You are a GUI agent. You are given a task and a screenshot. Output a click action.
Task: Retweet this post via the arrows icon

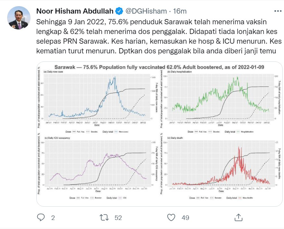[104, 217]
